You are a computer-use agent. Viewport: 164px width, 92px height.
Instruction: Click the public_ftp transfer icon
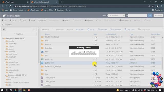[x=42, y=59]
